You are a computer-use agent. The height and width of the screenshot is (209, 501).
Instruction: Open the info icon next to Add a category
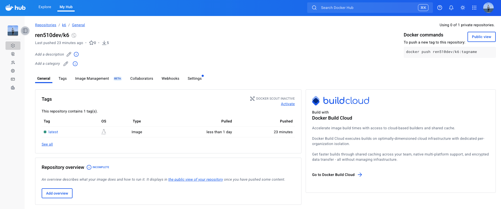click(75, 64)
